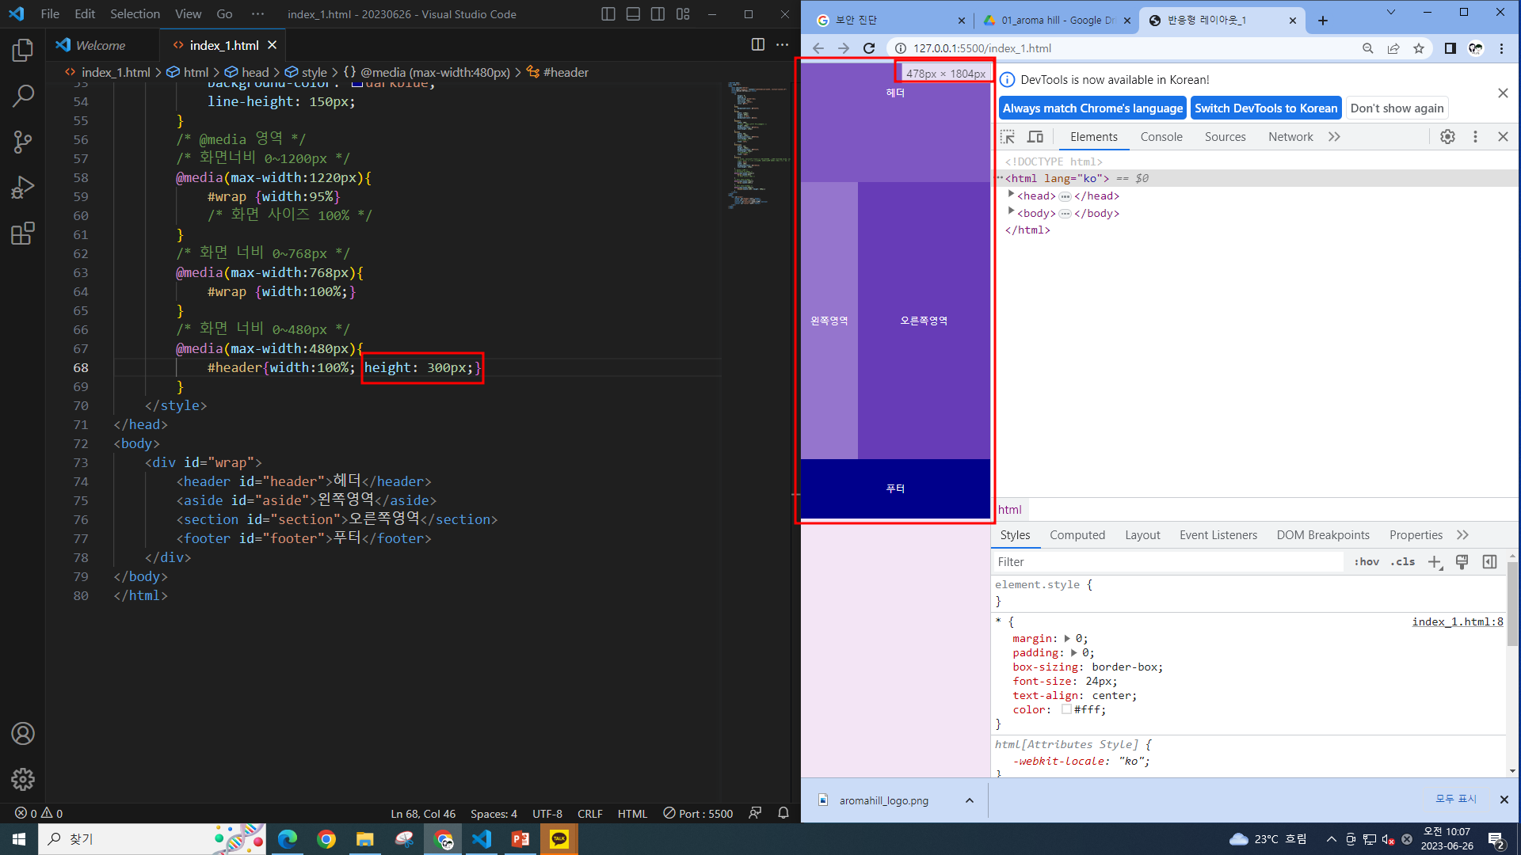Toggle the .cls class editor
This screenshot has width=1521, height=855.
[x=1402, y=561]
